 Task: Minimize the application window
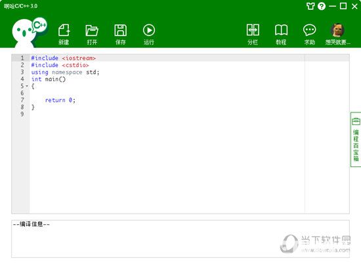[332, 6]
